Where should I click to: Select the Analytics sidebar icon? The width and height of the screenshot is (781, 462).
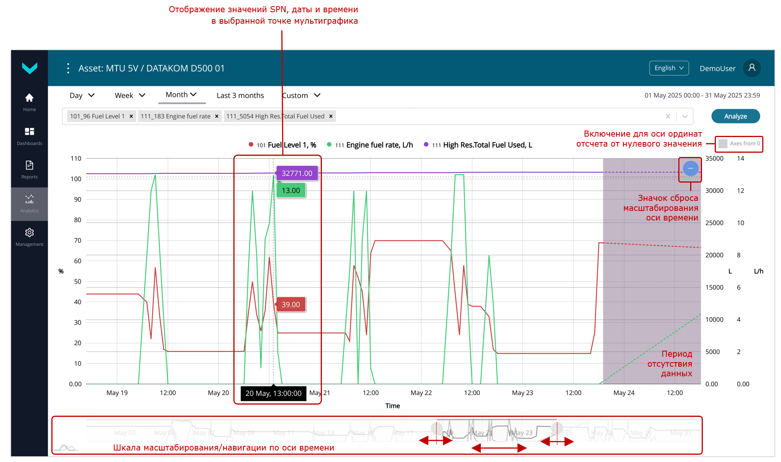tap(29, 203)
